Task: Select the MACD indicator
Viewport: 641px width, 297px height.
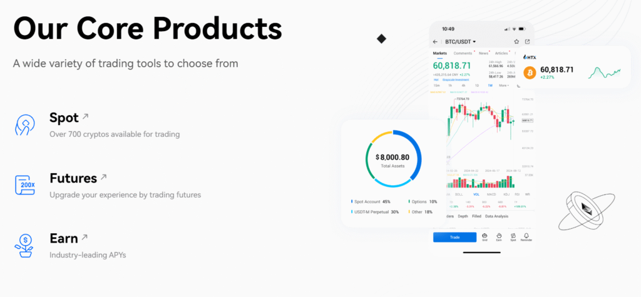Action: [491, 194]
